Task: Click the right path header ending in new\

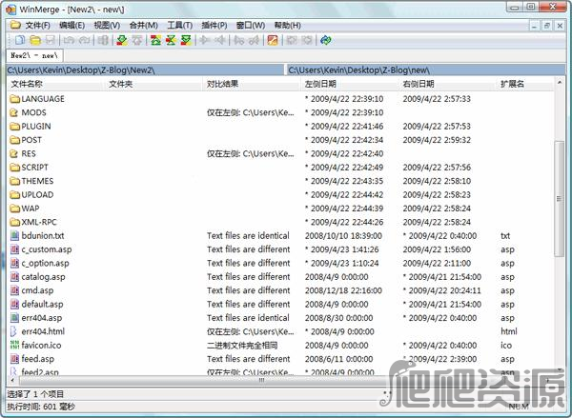Action: pos(426,70)
